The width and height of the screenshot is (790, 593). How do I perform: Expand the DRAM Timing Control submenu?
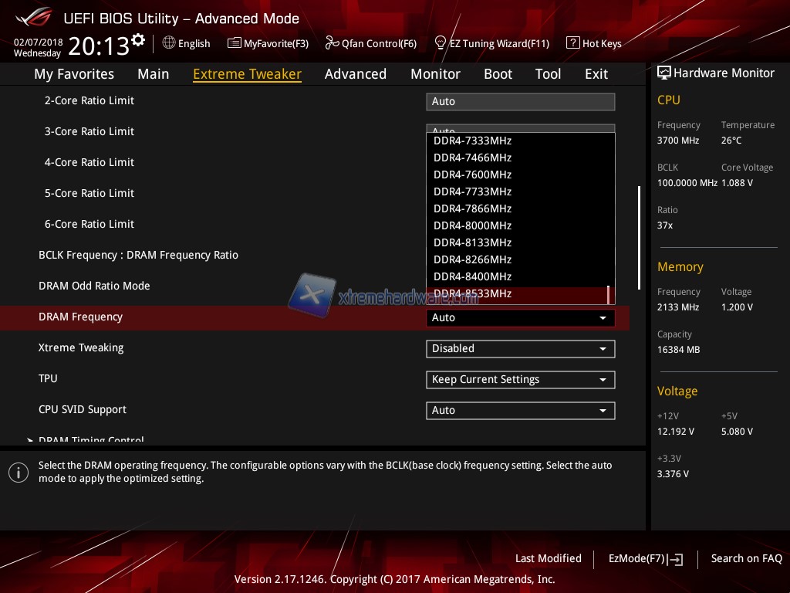(x=91, y=440)
